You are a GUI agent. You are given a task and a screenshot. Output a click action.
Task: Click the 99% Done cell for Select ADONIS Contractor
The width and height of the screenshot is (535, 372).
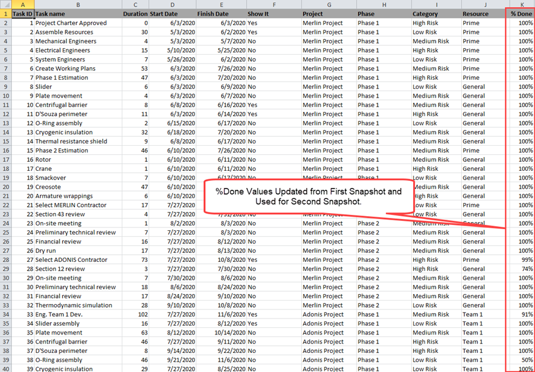522,260
